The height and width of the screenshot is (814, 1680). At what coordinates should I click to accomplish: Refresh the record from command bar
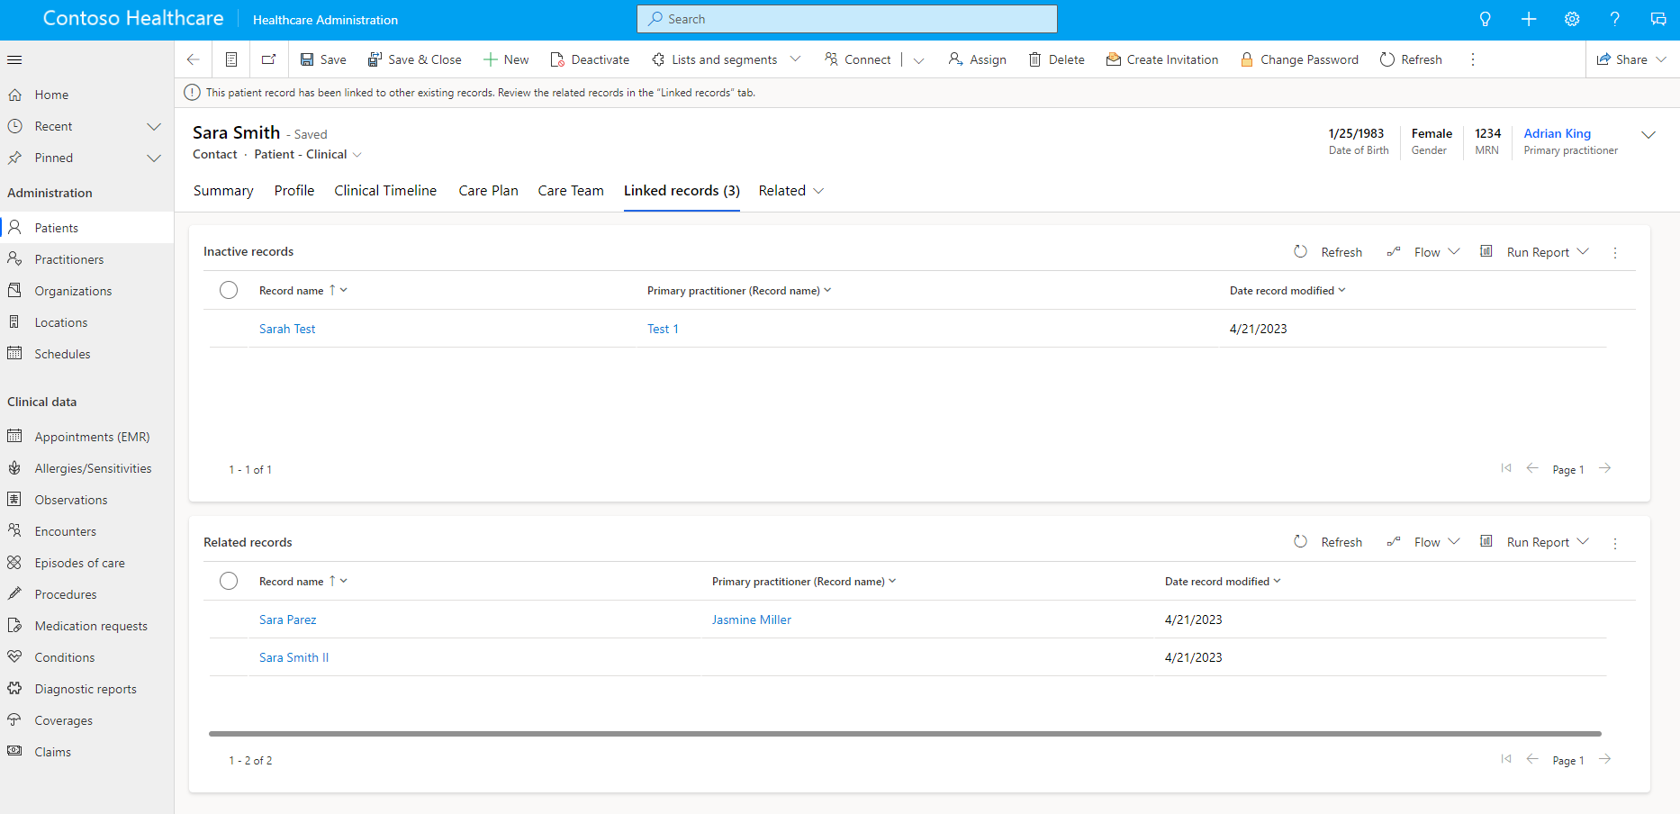click(1411, 59)
